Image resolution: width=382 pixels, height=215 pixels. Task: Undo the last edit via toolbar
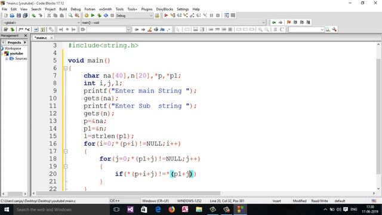(33, 16)
